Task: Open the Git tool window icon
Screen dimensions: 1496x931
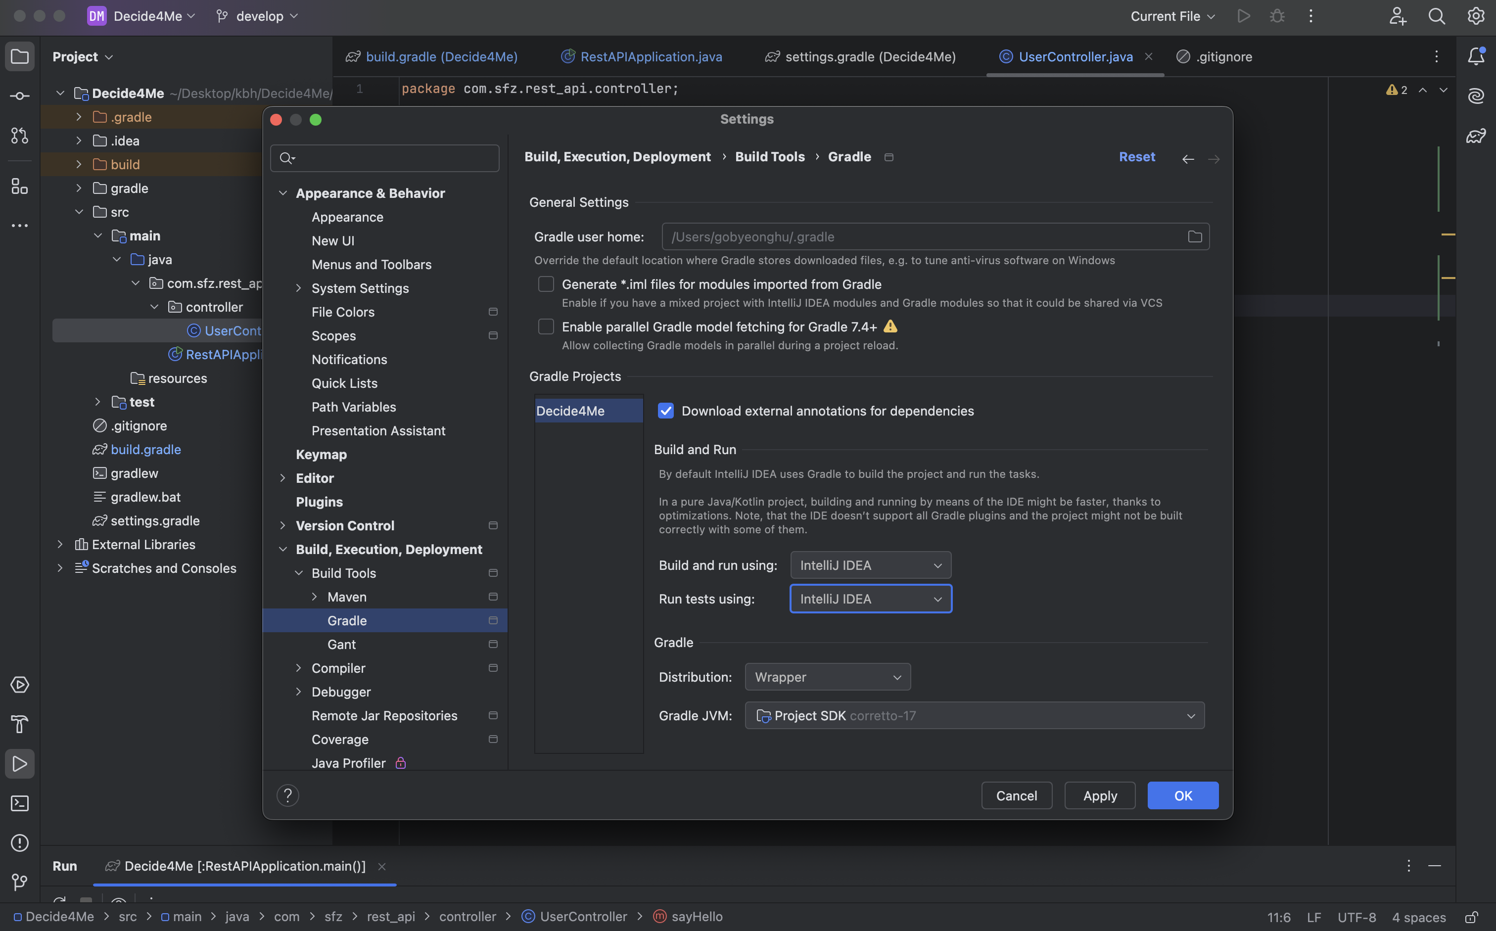Action: click(20, 882)
